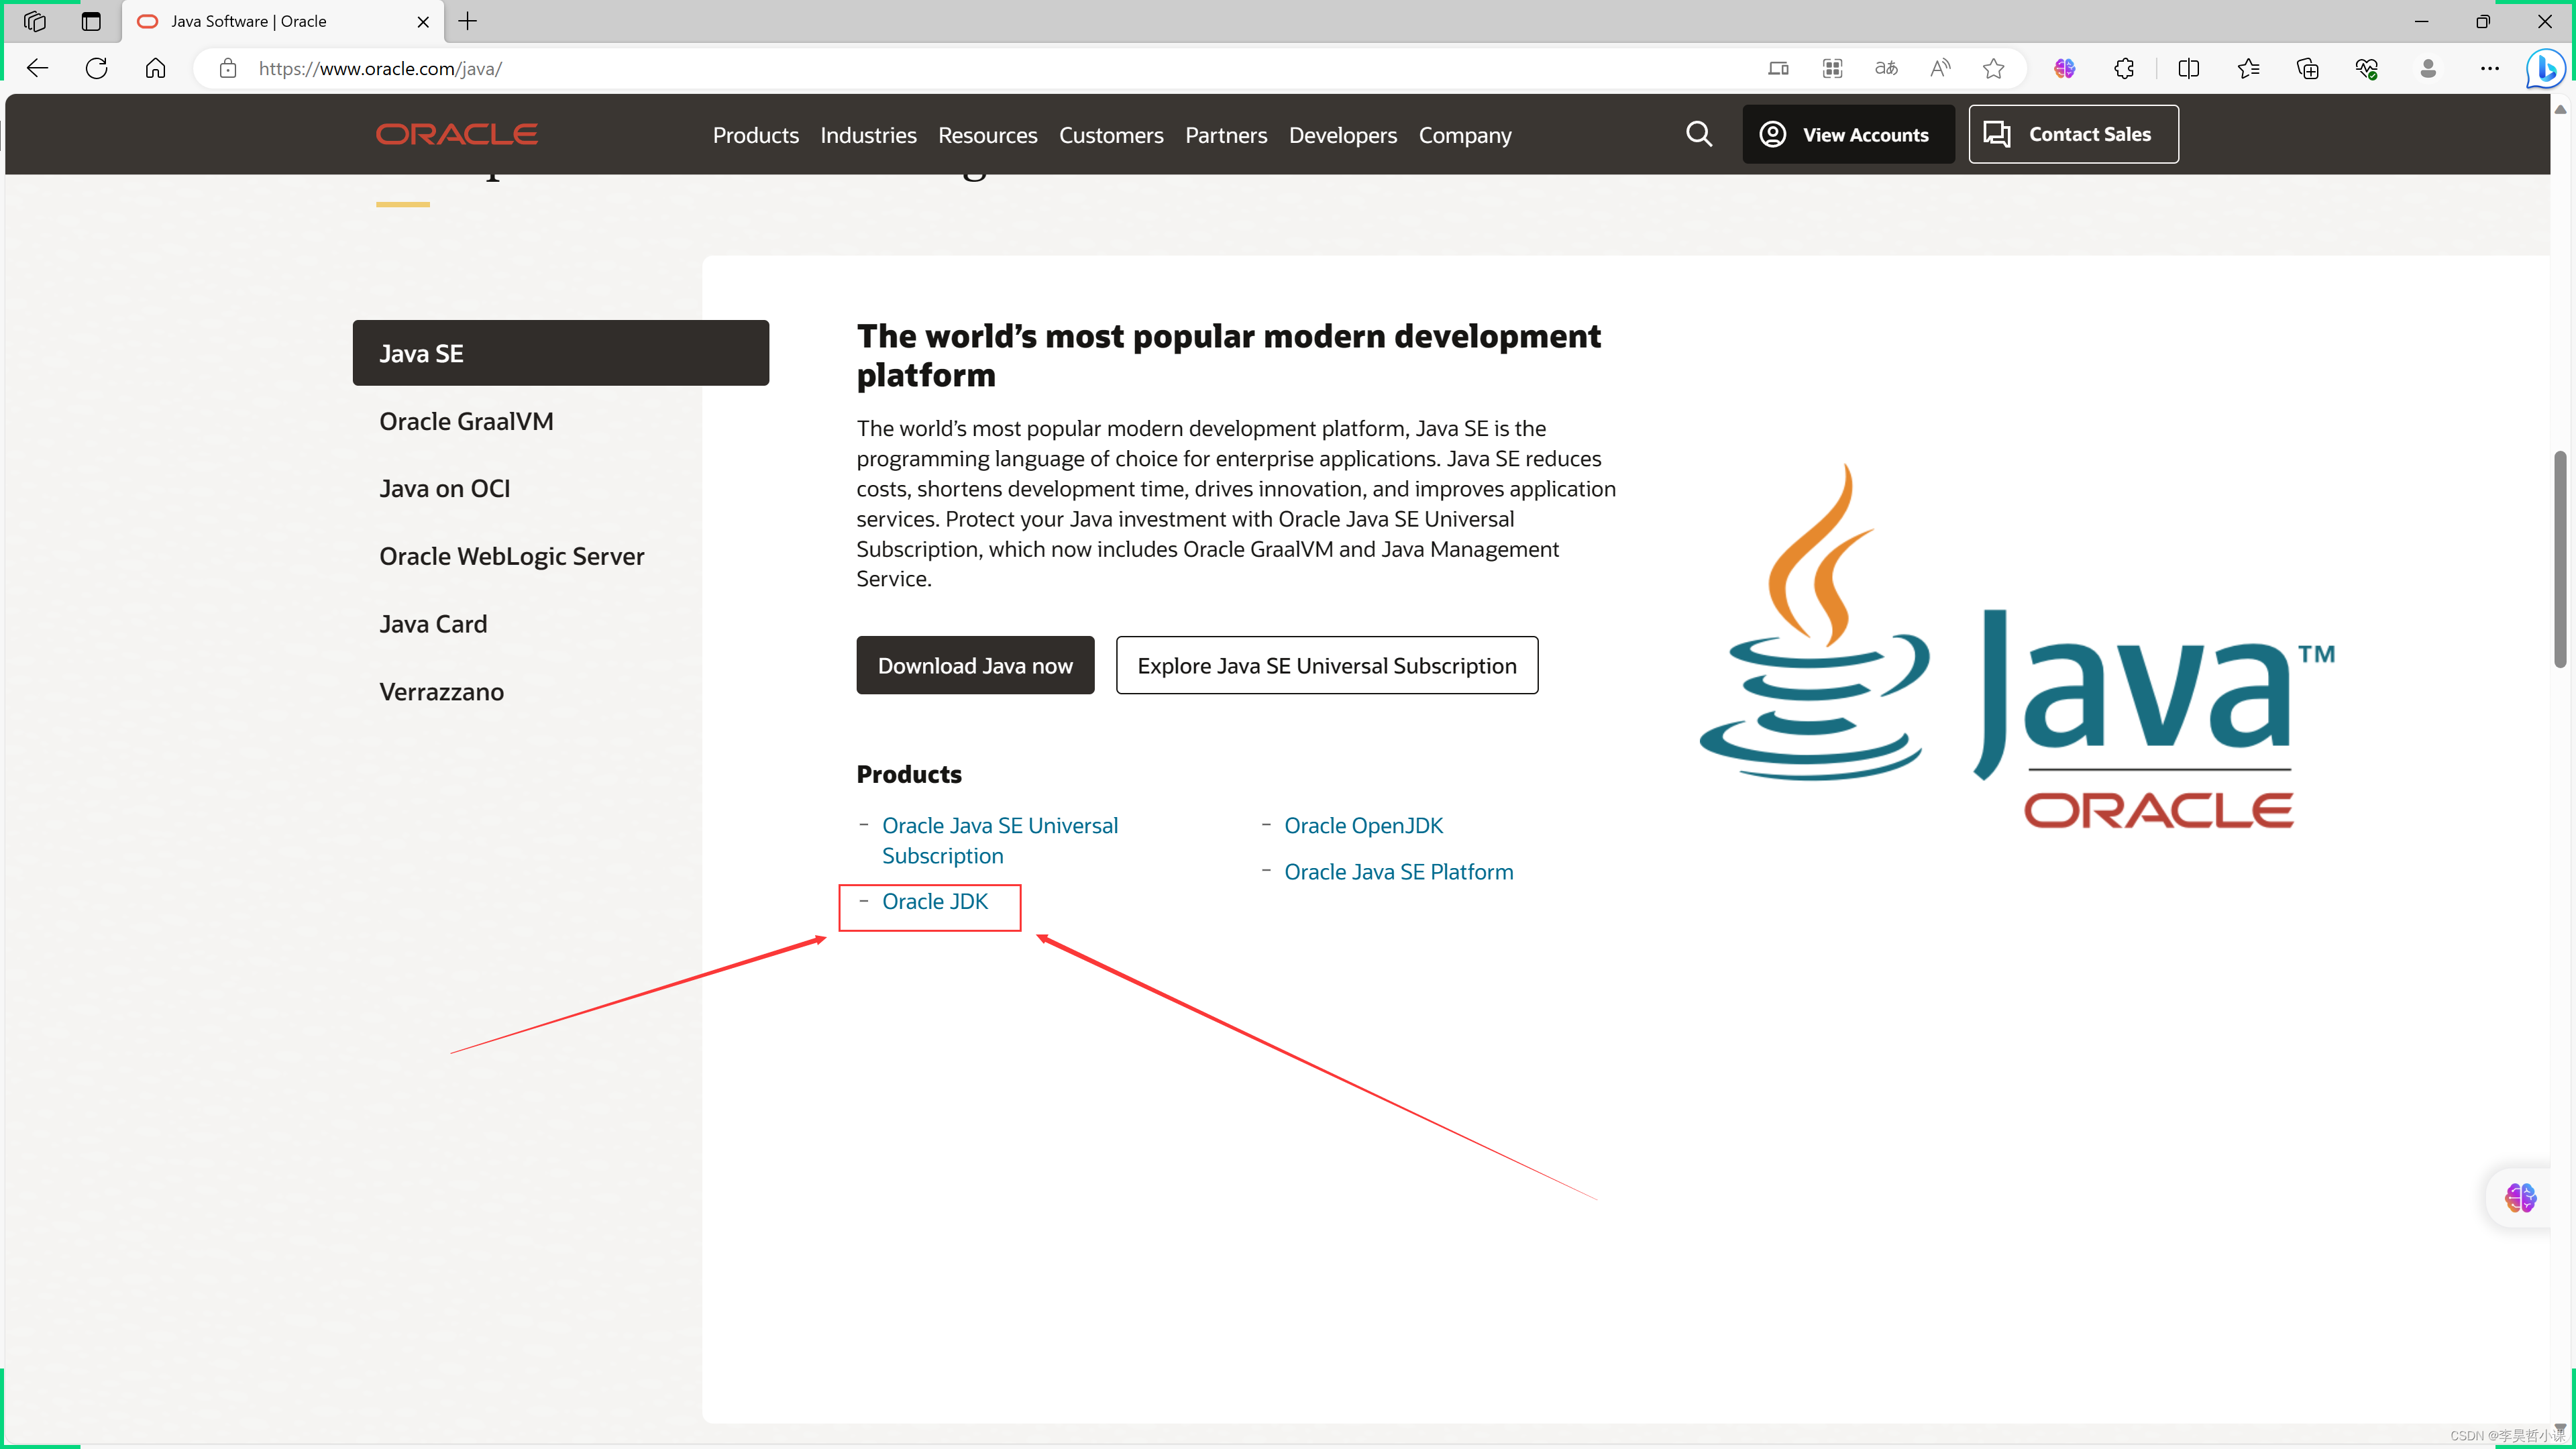Open the Workspaces icon in title bar
This screenshot has height=1449, width=2576.
coord(34,21)
